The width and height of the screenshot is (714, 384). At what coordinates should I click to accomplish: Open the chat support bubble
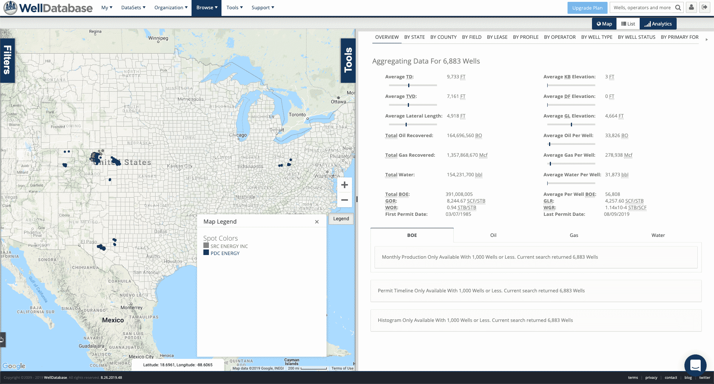click(x=695, y=365)
